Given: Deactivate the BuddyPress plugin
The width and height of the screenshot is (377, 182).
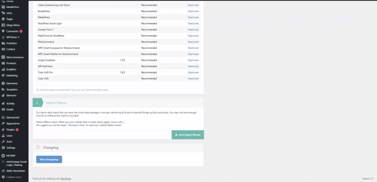Looking at the screenshot, I should coord(193,11).
